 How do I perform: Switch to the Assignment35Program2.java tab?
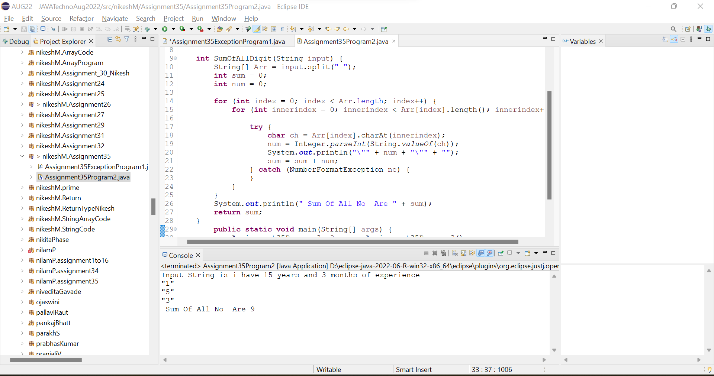coord(345,41)
